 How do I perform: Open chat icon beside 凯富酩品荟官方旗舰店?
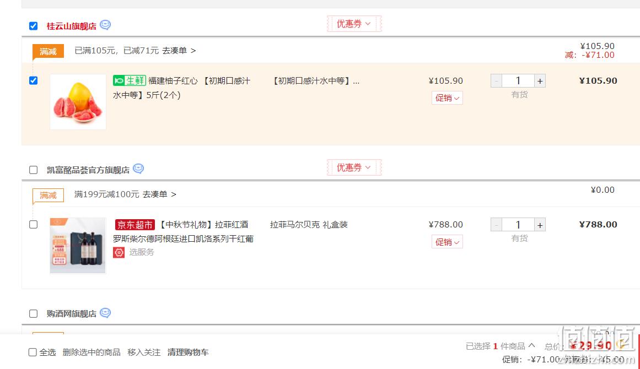[x=138, y=169]
